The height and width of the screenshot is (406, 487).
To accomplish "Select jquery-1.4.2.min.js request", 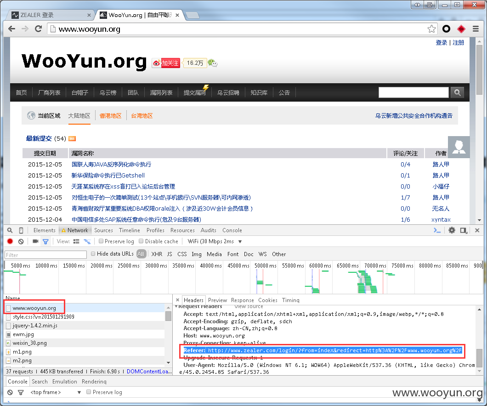I will point(35,326).
